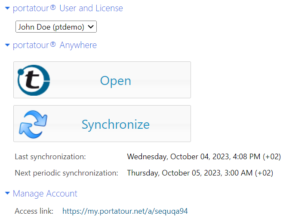
Task: Collapse the portatour Anywhere section
Action: (7, 45)
